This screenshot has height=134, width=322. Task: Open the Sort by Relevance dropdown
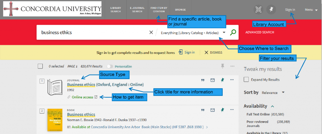pyautogui.click(x=273, y=93)
